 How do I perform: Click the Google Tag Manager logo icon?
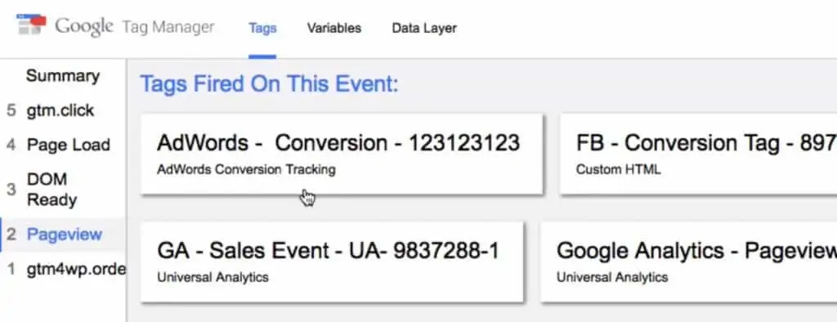click(x=32, y=25)
